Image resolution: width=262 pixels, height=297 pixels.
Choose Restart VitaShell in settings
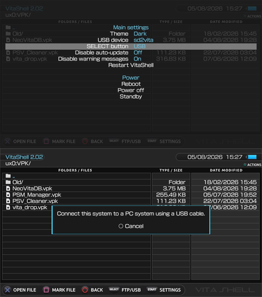(x=131, y=65)
